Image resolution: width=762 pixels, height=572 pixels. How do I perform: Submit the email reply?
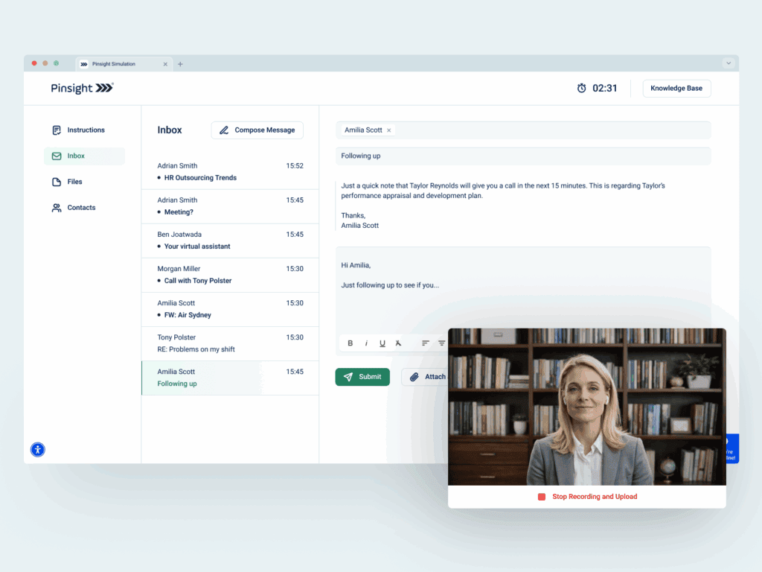(362, 377)
